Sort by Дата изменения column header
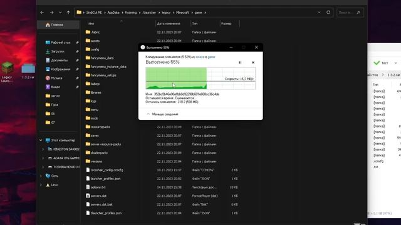Viewport: 401px width, 225px height. point(169,24)
